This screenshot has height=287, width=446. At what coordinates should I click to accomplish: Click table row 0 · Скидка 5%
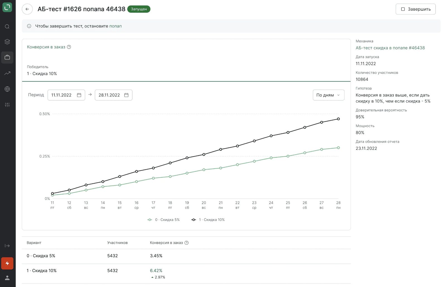pos(186,256)
